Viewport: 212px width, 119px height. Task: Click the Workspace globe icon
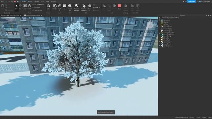(x=162, y=20)
